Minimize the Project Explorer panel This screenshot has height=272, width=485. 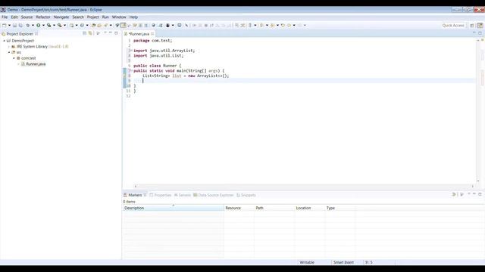(x=111, y=33)
